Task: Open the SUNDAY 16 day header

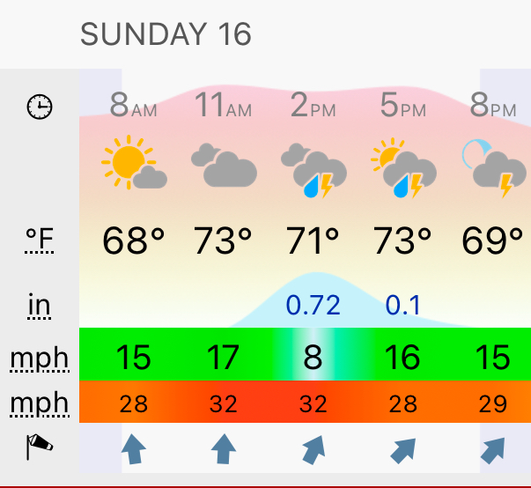Action: [166, 34]
